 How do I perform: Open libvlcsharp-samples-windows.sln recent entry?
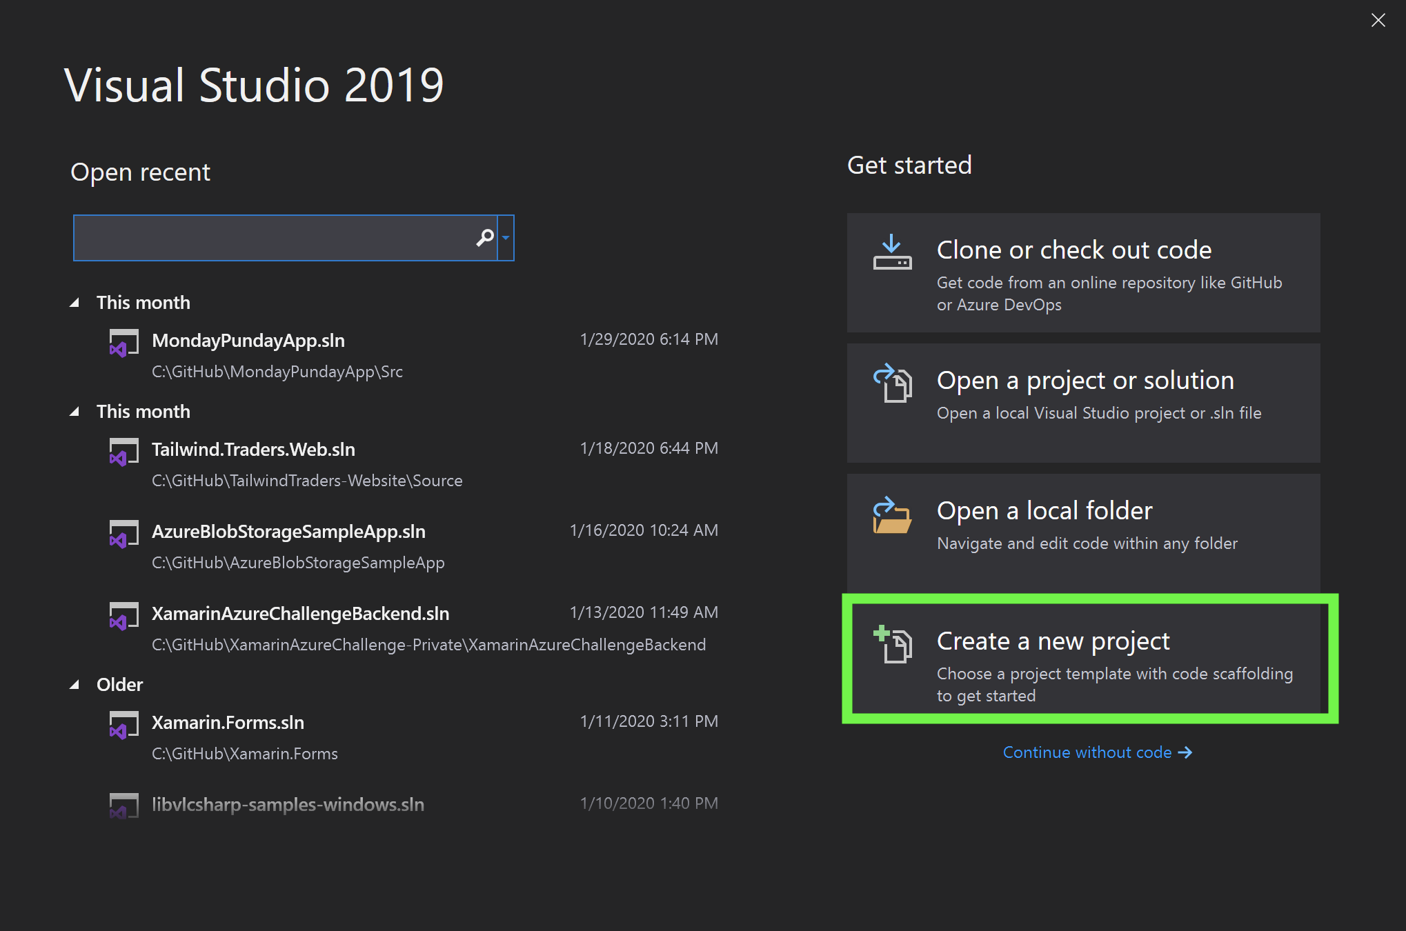(288, 804)
